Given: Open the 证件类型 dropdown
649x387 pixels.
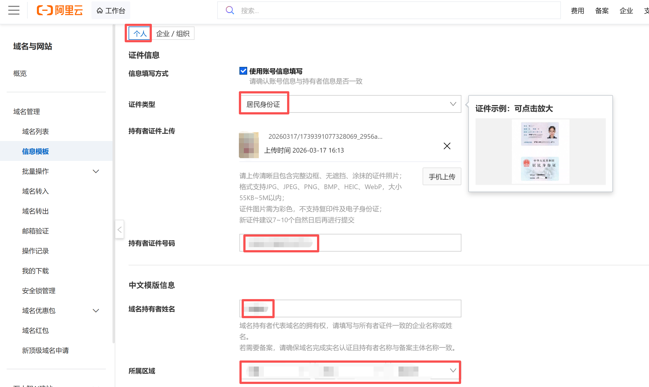Looking at the screenshot, I should coord(350,104).
